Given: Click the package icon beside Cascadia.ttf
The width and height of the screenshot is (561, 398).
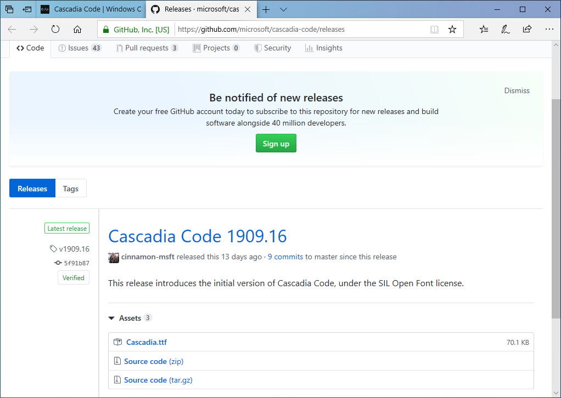Looking at the screenshot, I should (x=117, y=342).
